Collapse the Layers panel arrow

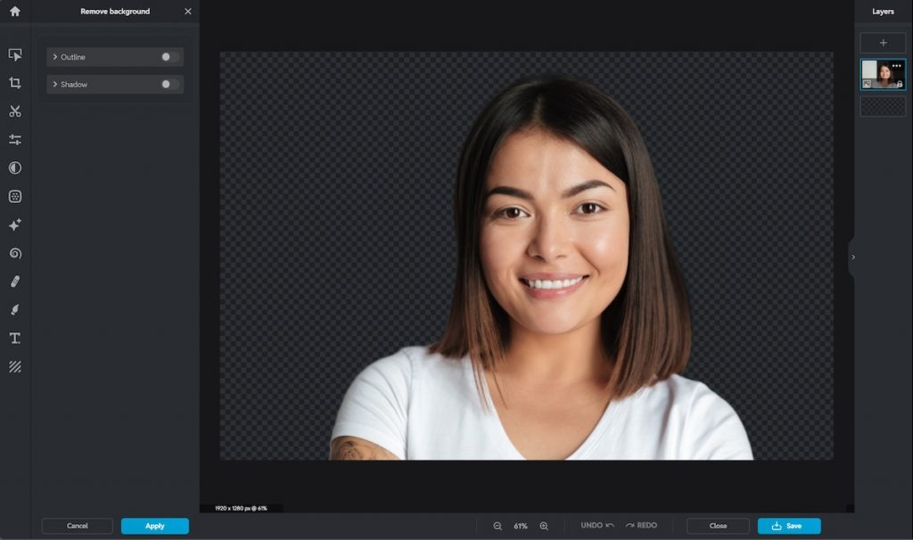[853, 258]
